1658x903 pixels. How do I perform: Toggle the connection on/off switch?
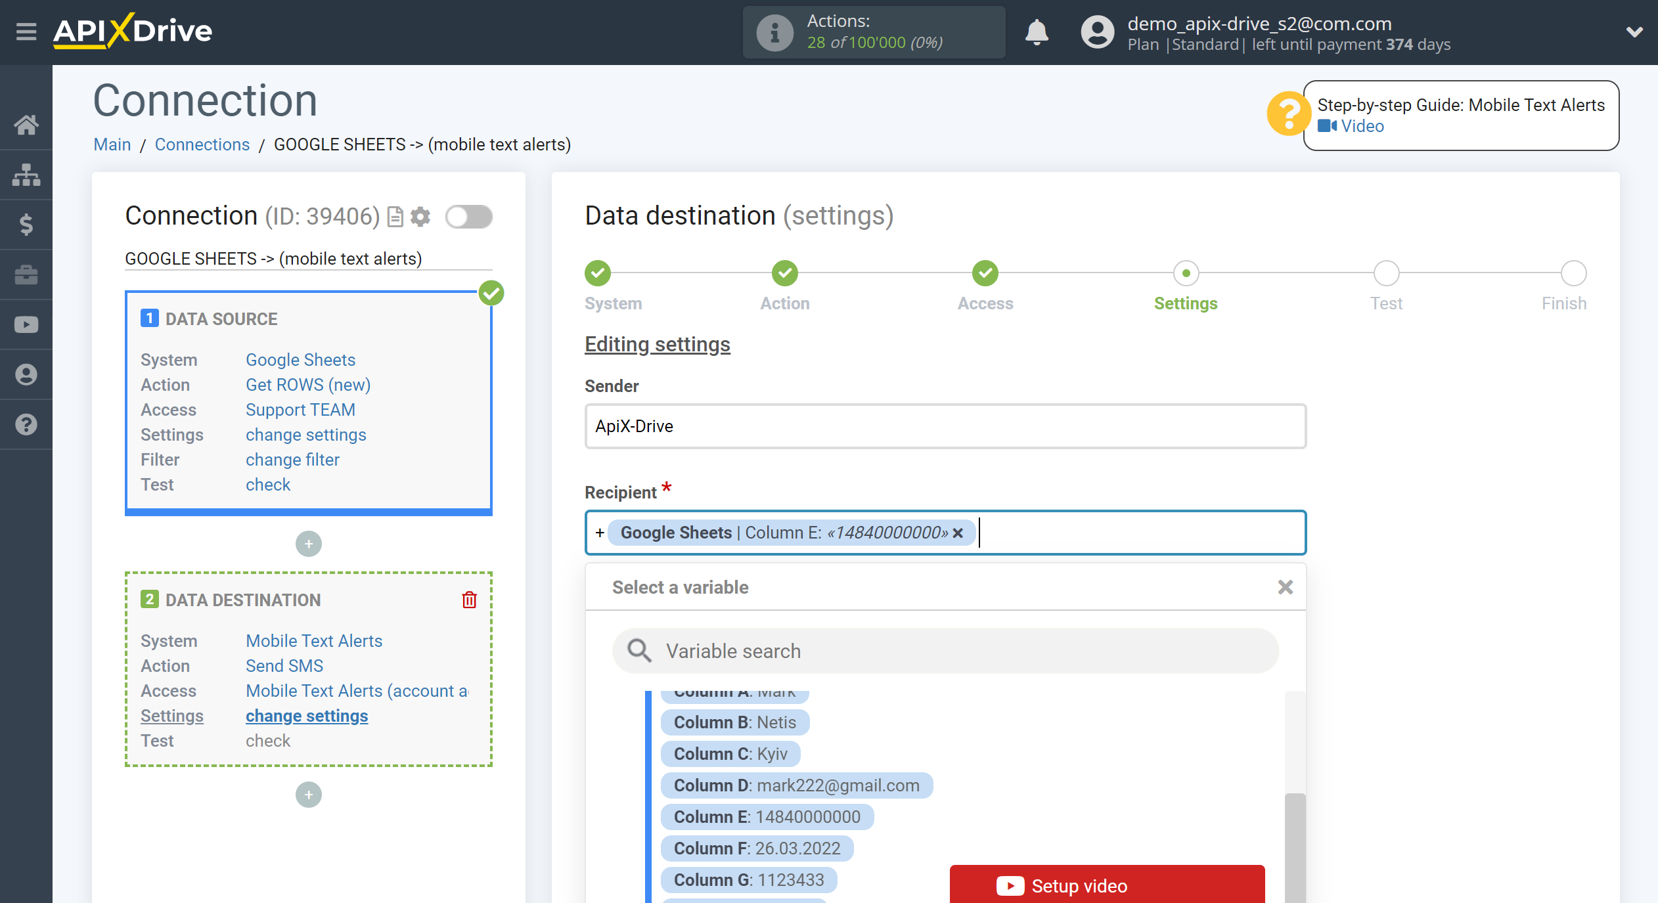tap(469, 217)
